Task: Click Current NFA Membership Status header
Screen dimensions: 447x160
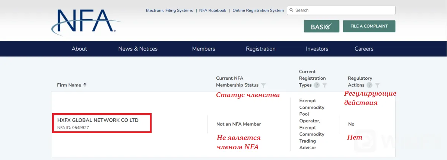Action: pos(237,81)
